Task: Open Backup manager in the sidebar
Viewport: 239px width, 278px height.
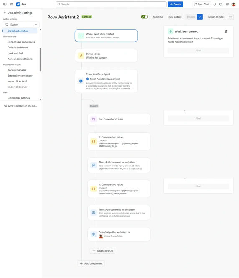Action: [17, 70]
